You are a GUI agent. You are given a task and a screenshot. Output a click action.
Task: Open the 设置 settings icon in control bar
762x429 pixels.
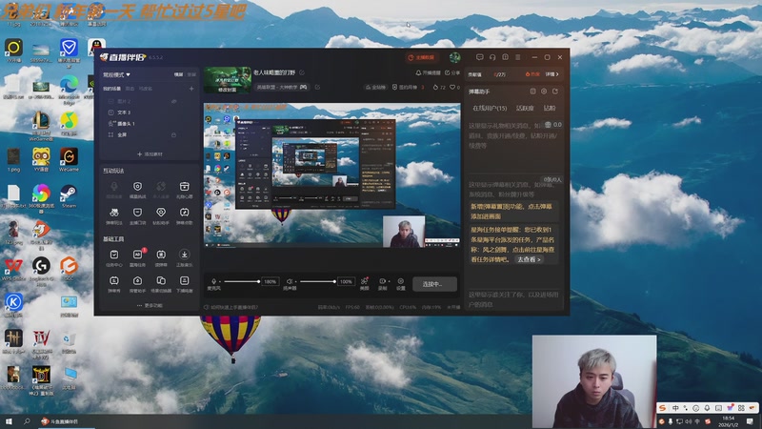[400, 283]
